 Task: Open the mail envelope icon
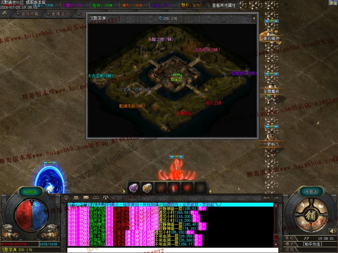[86, 197]
